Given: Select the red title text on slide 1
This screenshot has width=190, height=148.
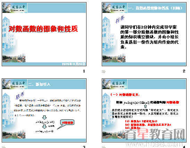Looking at the screenshot, I should point(43,29).
